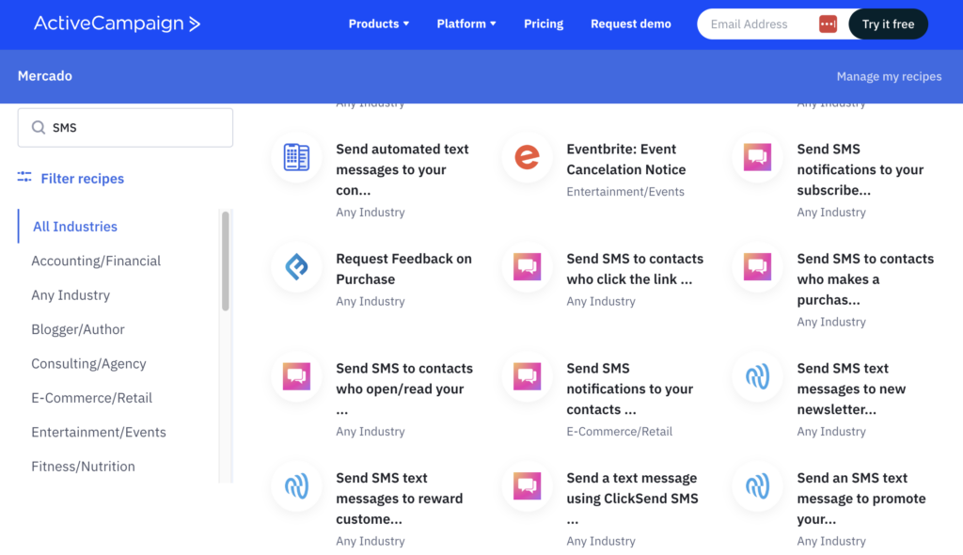963x555 pixels.
Task: Click the Eventbrite icon for Event Cancelation Notice
Action: coord(527,157)
